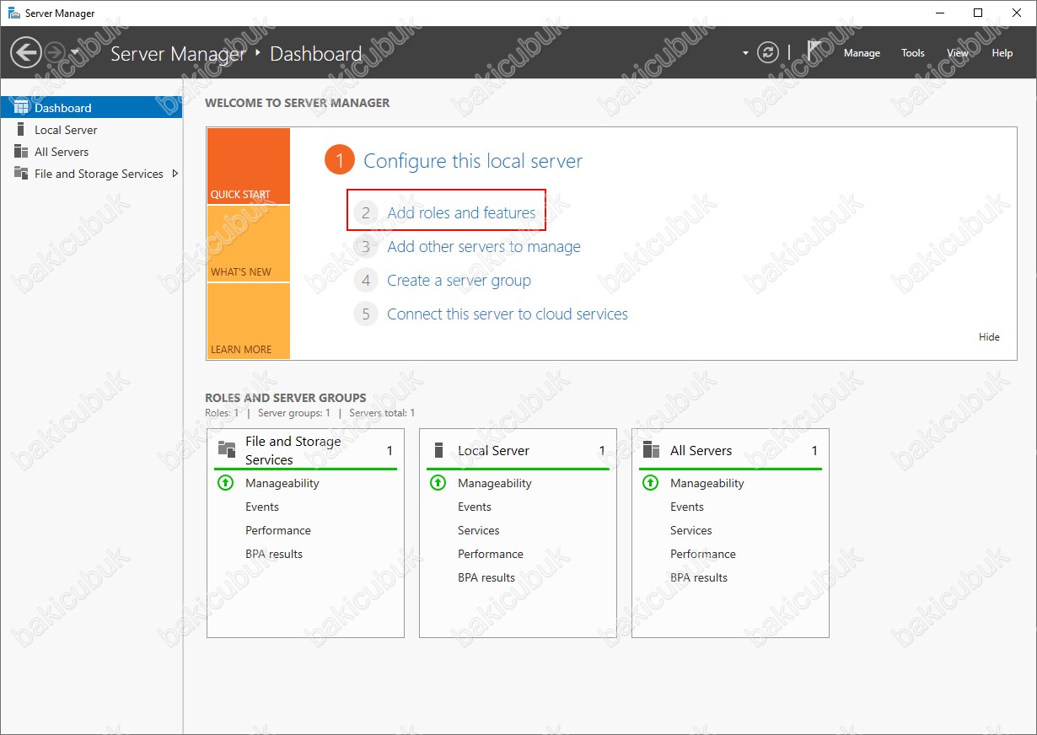The width and height of the screenshot is (1037, 735).
Task: Open the Help menu
Action: click(1002, 52)
